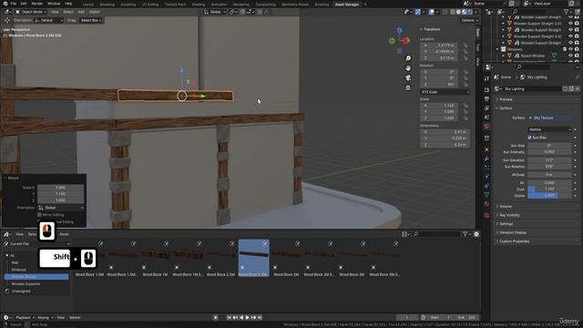This screenshot has width=583, height=328.
Task: Click Play animation button in timeline
Action: 247,318
